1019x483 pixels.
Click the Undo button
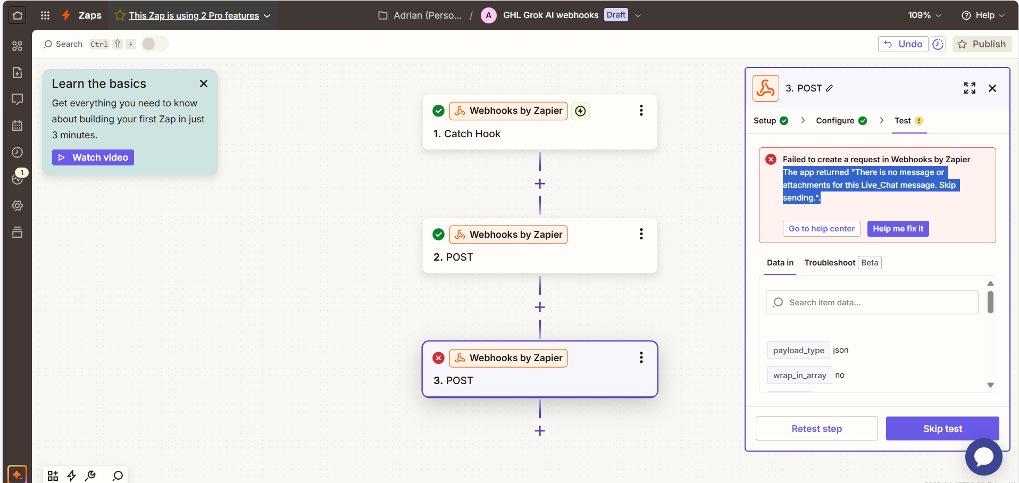903,44
